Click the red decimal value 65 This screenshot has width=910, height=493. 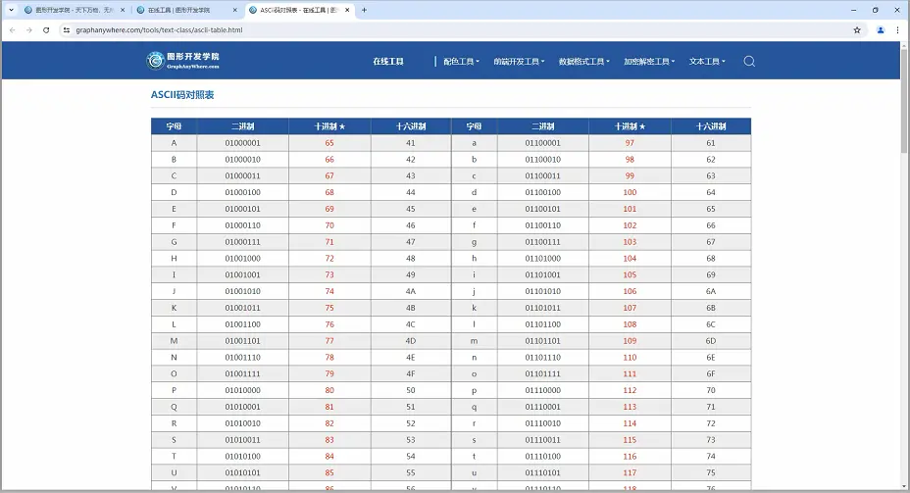coord(329,143)
